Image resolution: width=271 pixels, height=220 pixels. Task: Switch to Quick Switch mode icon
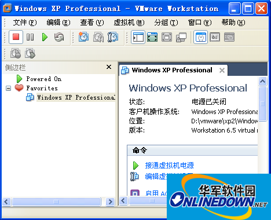click(152, 37)
